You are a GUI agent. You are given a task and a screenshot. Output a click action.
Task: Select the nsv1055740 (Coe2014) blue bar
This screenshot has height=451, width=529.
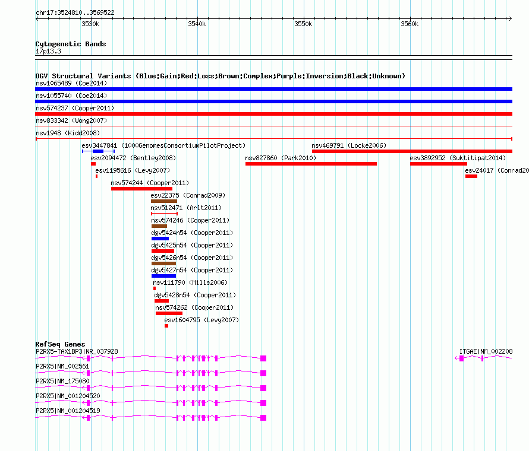click(273, 101)
